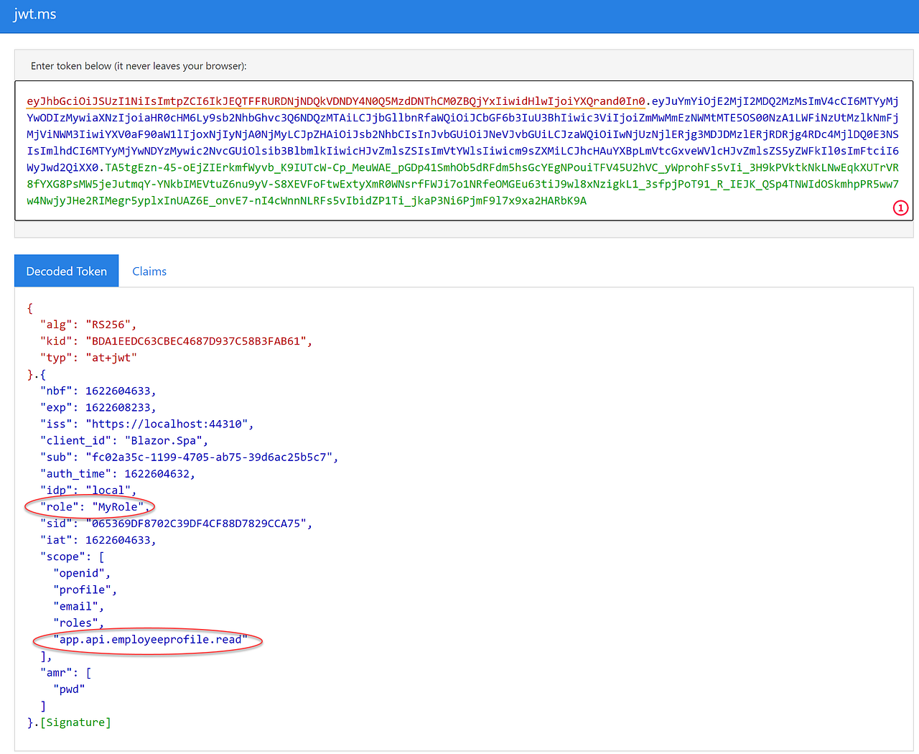The image size is (919, 754).
Task: Click the "Enter token below" label text
Action: (139, 66)
